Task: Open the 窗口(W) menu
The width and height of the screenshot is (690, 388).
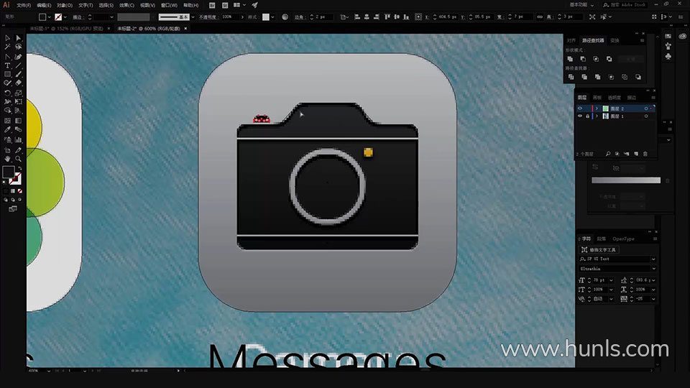Action: 169,5
